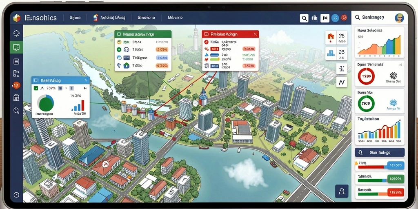Open the 'Avrding Oking' top tab
Image resolution: width=418 pixels, height=209 pixels.
[x=109, y=18]
